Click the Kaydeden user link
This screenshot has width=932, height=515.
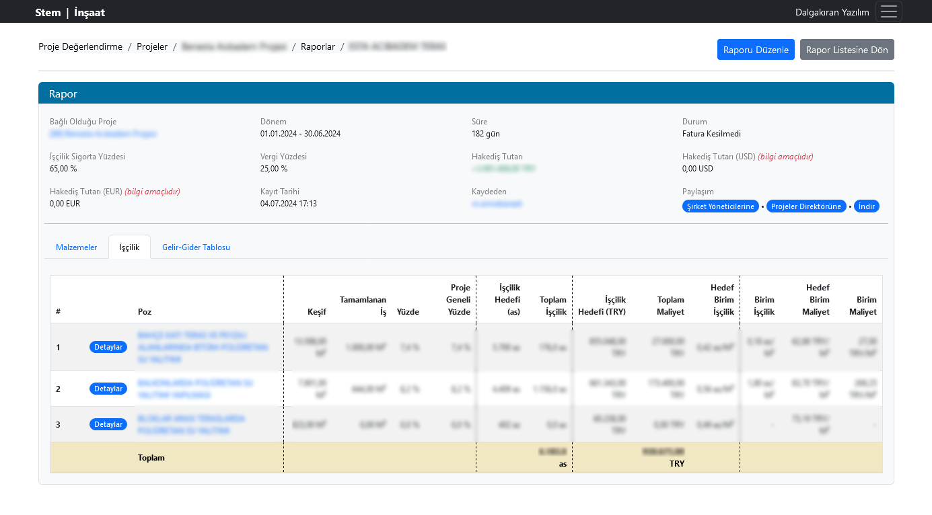click(x=497, y=203)
